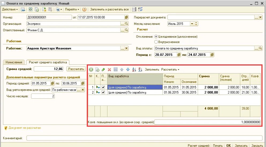Open selection for Ответственный field

pos(122,30)
